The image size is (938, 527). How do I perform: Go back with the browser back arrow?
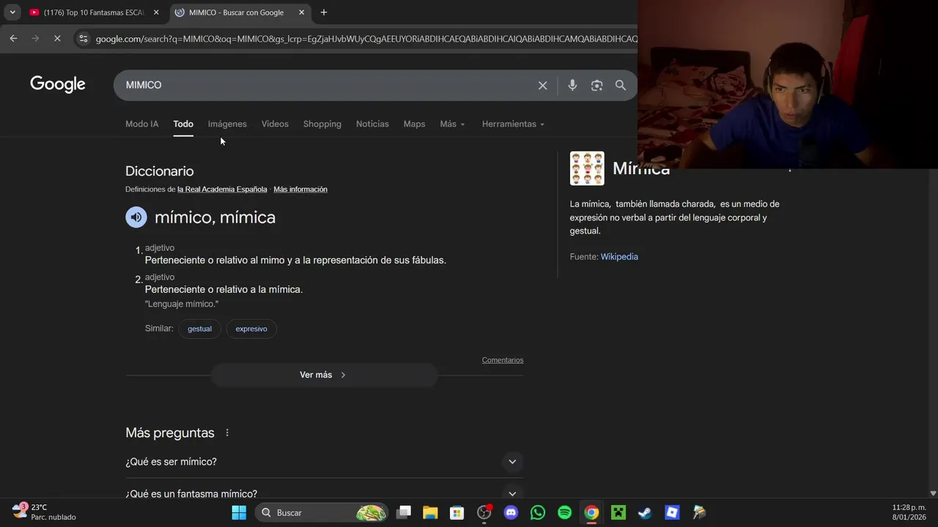pyautogui.click(x=13, y=38)
